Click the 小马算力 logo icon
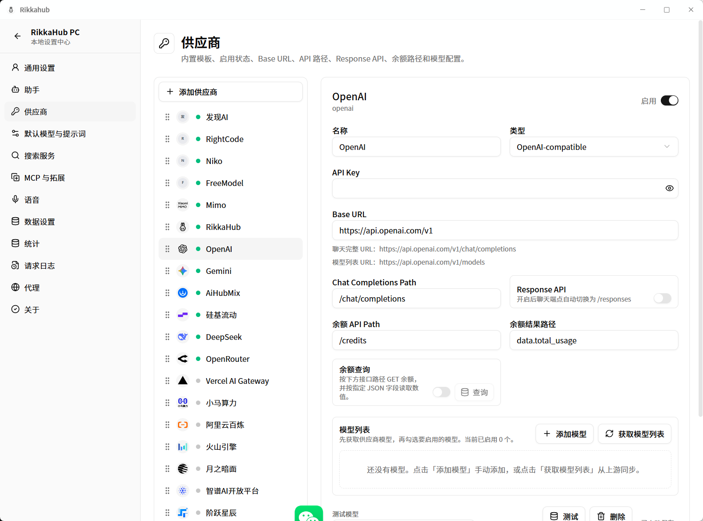Screen dimensions: 703x521 tap(183, 403)
